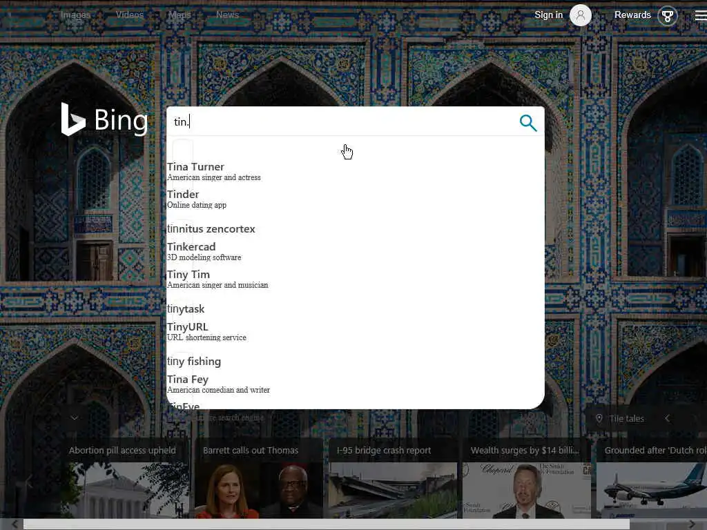Select the Tina Turner suggestion

click(x=356, y=171)
